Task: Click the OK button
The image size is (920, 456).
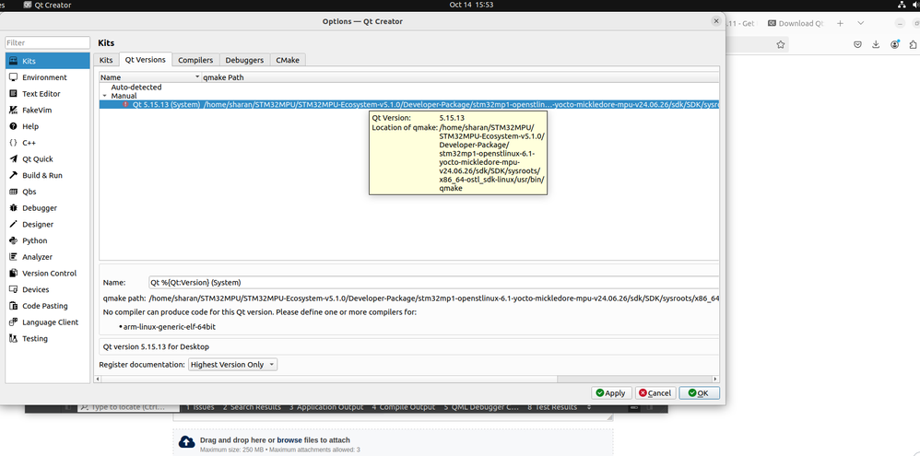Action: [700, 393]
